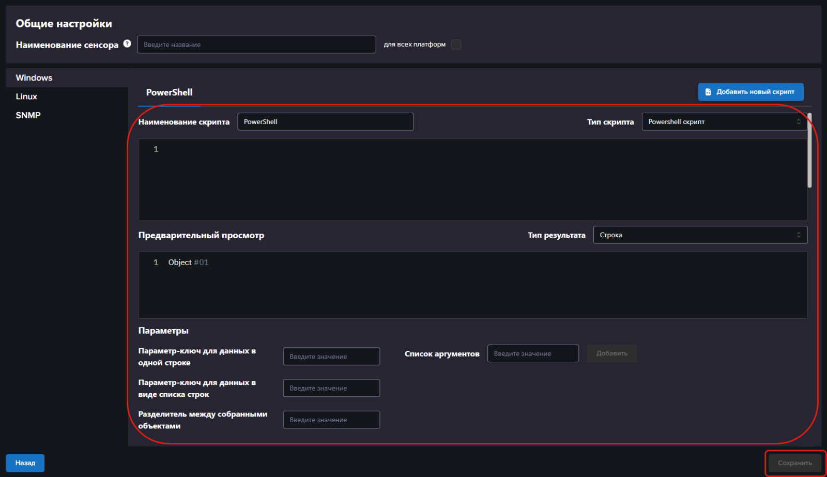
Task: Focus the single-line data key parameter field
Action: click(x=331, y=357)
